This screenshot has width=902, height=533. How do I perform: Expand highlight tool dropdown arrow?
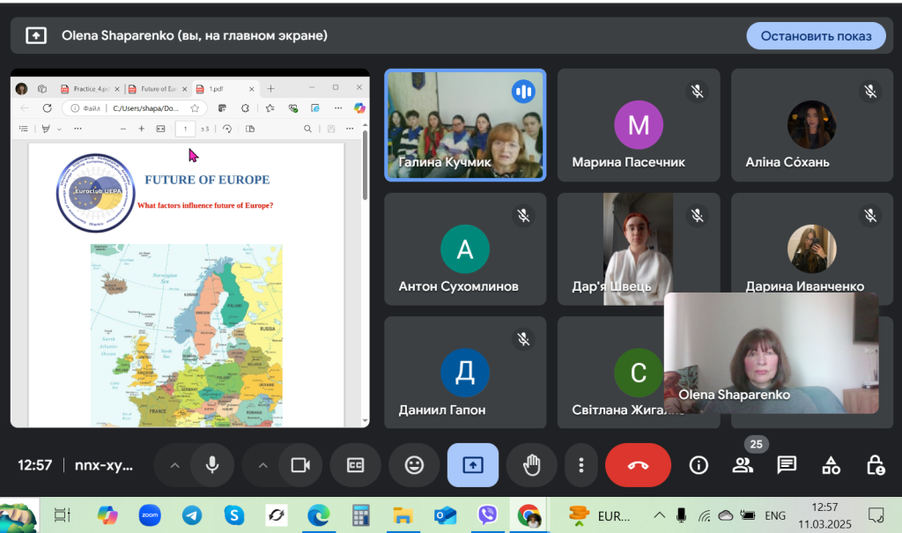pos(59,130)
